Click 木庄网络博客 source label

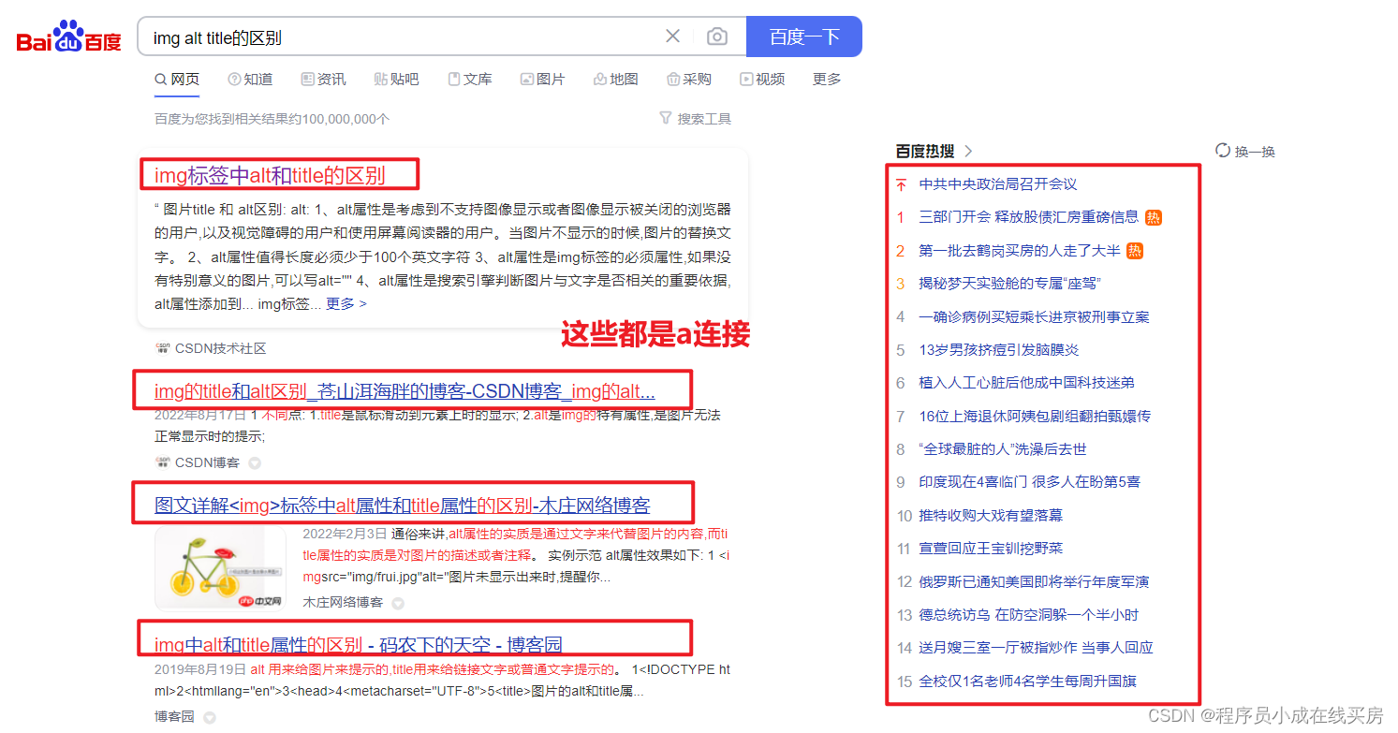(343, 603)
